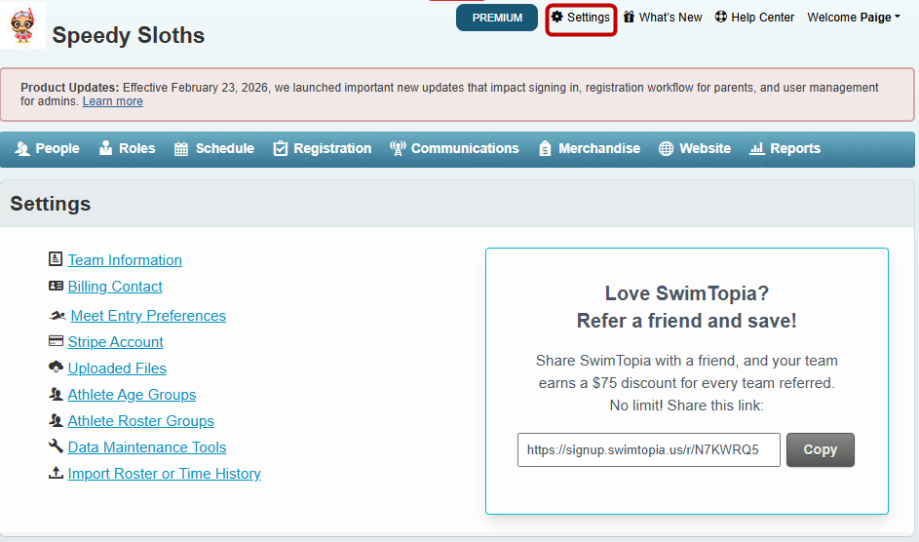Image resolution: width=919 pixels, height=542 pixels.
Task: Click the gift icon beside What's New
Action: tap(629, 18)
